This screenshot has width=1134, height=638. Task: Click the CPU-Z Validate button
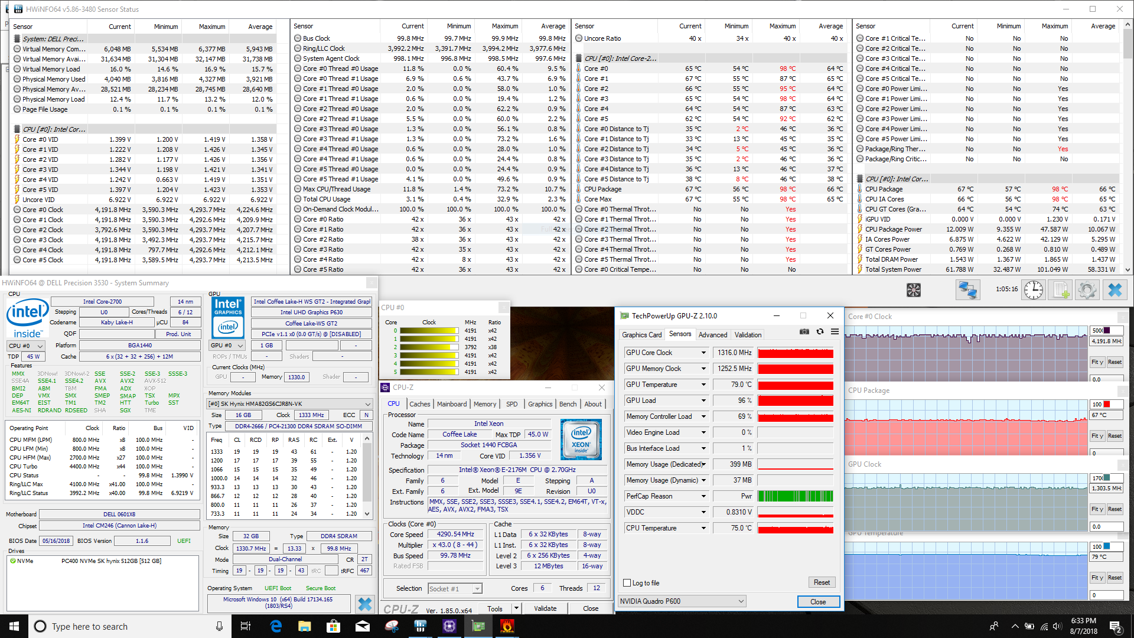click(x=545, y=608)
